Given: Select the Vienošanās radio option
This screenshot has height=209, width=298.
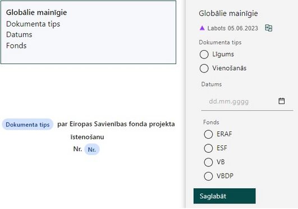Looking at the screenshot, I should click(204, 69).
